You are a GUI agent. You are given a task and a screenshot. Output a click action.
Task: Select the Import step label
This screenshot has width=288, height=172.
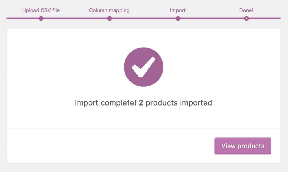coord(178,10)
